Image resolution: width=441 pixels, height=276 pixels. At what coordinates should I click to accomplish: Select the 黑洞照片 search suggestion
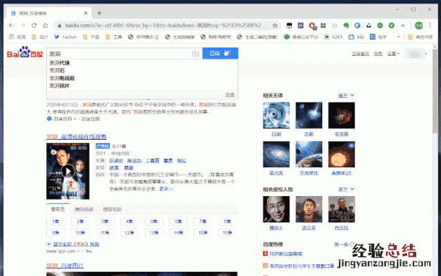pos(59,85)
